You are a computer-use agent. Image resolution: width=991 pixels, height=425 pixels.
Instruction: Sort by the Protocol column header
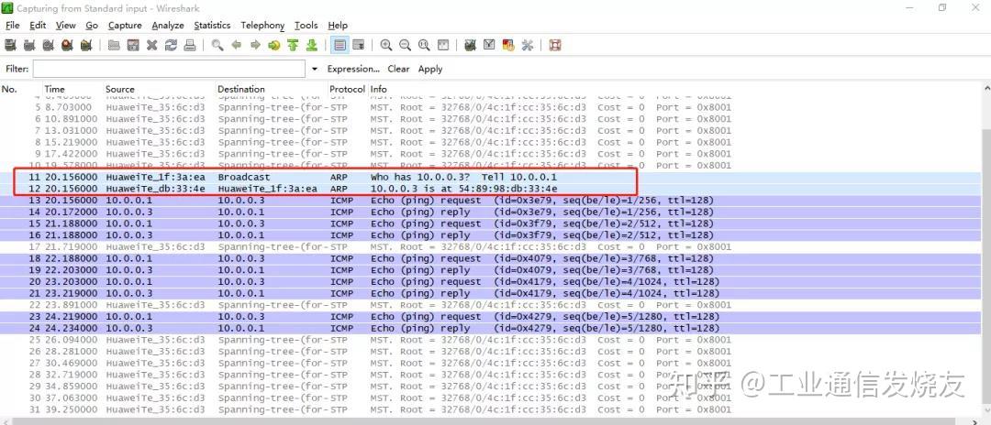click(348, 89)
